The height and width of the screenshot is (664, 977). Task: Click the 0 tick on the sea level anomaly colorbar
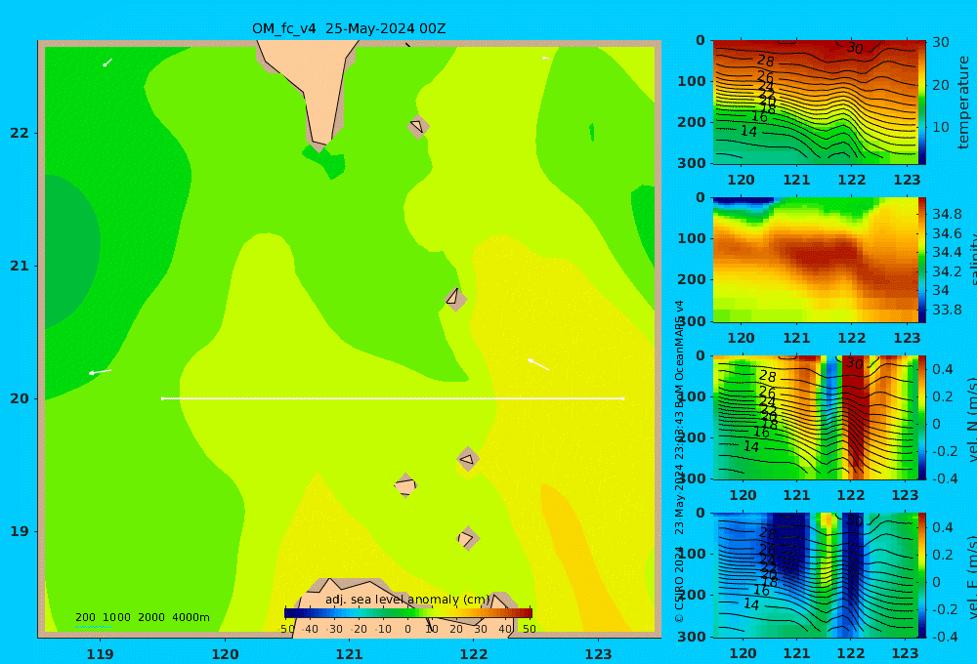[407, 629]
